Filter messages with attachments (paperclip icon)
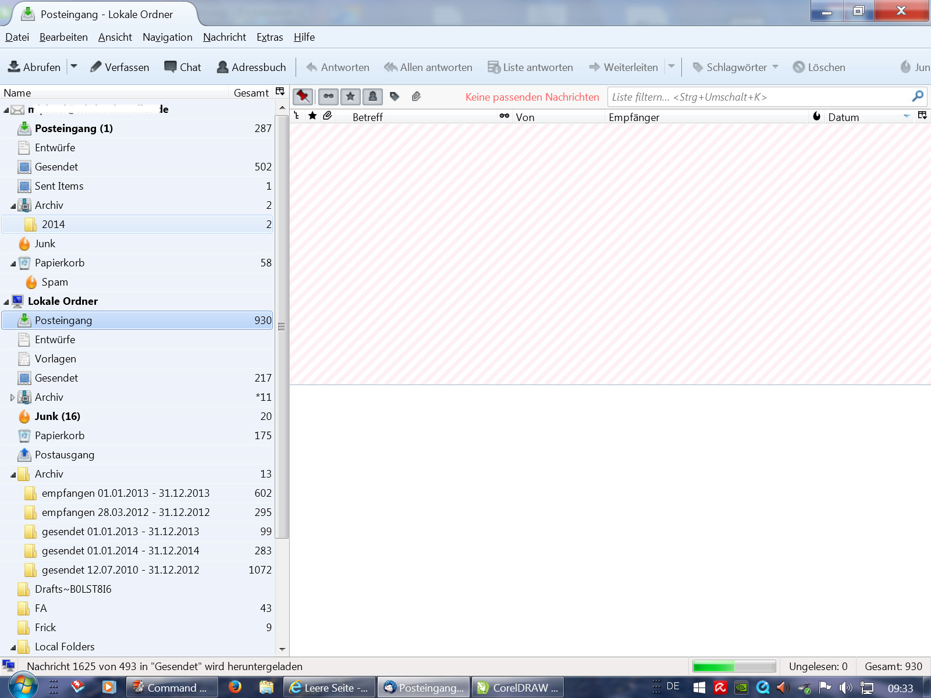 click(416, 97)
